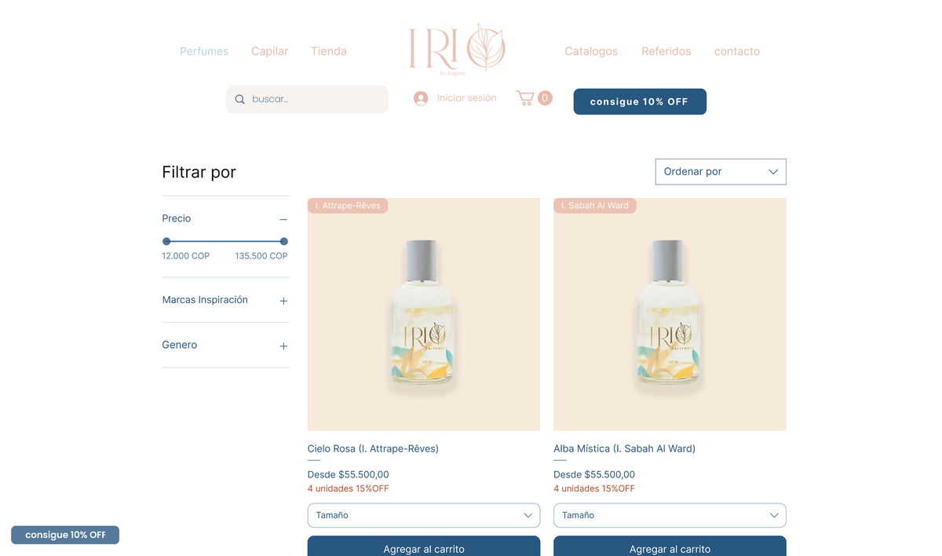Click the search magnifier icon

click(x=240, y=100)
